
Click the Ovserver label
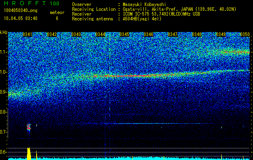(82, 4)
